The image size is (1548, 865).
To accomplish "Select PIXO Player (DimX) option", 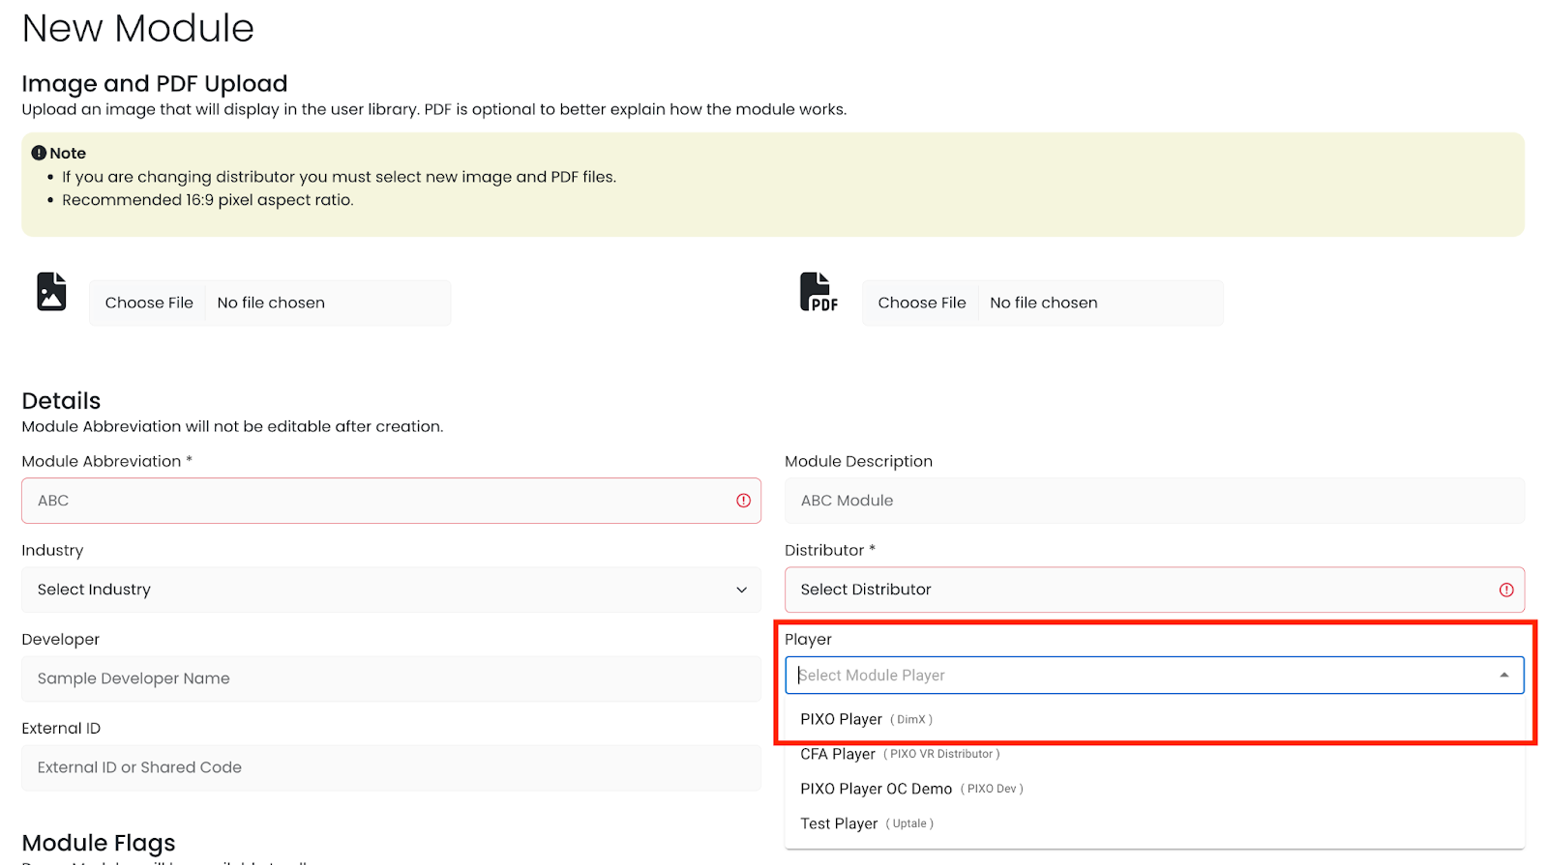I will (x=1154, y=719).
